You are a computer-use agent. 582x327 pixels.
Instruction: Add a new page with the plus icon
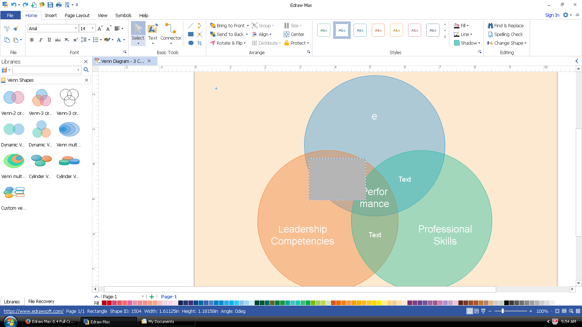[152, 297]
